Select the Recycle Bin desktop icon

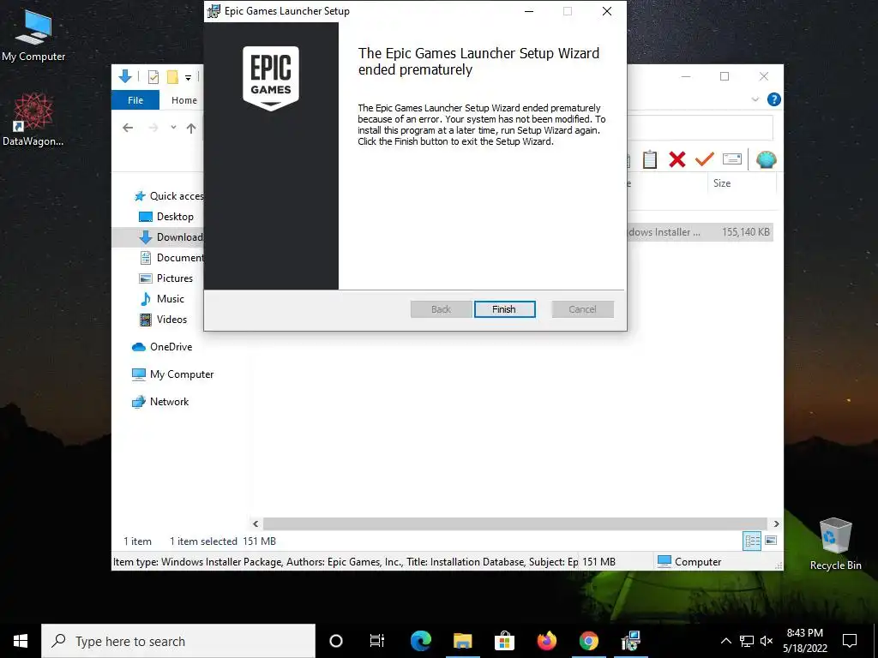pyautogui.click(x=835, y=544)
